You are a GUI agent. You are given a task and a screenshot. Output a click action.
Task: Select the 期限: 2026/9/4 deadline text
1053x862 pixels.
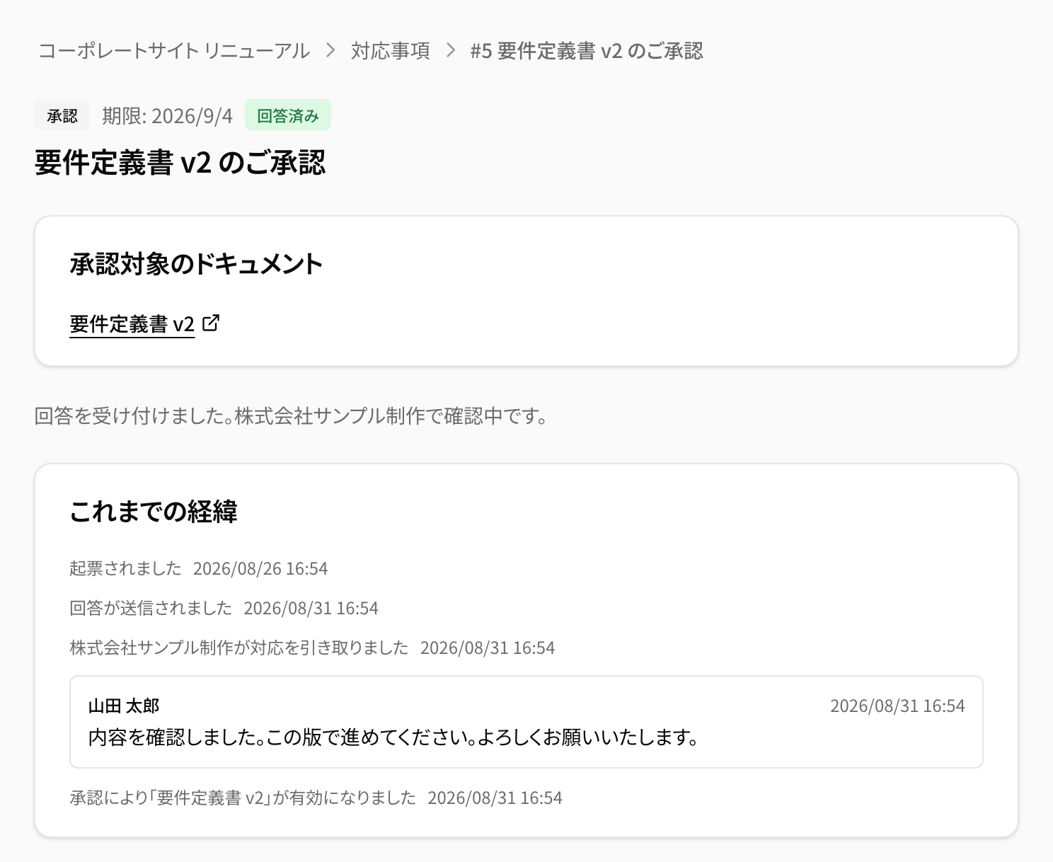[167, 115]
